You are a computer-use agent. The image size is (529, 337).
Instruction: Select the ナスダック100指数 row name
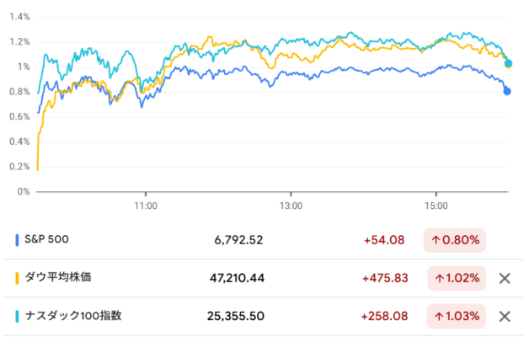pos(75,317)
